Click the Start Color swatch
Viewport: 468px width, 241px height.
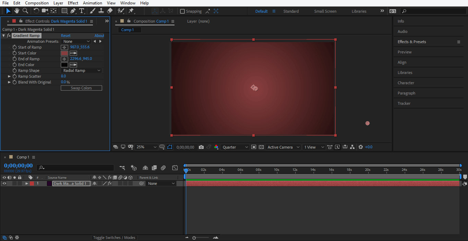click(64, 53)
